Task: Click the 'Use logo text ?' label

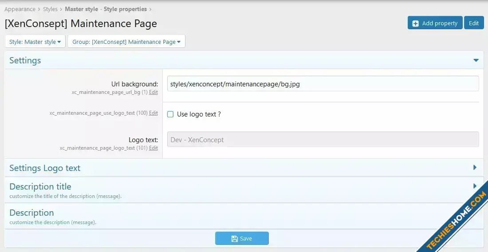Action: pos(199,114)
